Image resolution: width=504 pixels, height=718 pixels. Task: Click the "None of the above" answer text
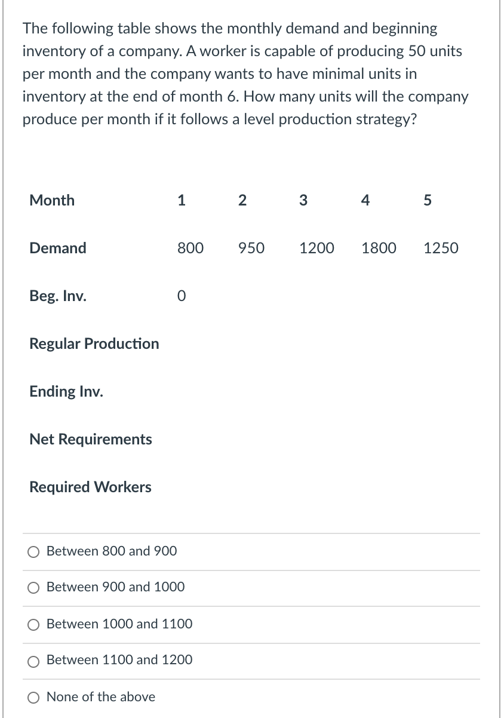coord(101,697)
